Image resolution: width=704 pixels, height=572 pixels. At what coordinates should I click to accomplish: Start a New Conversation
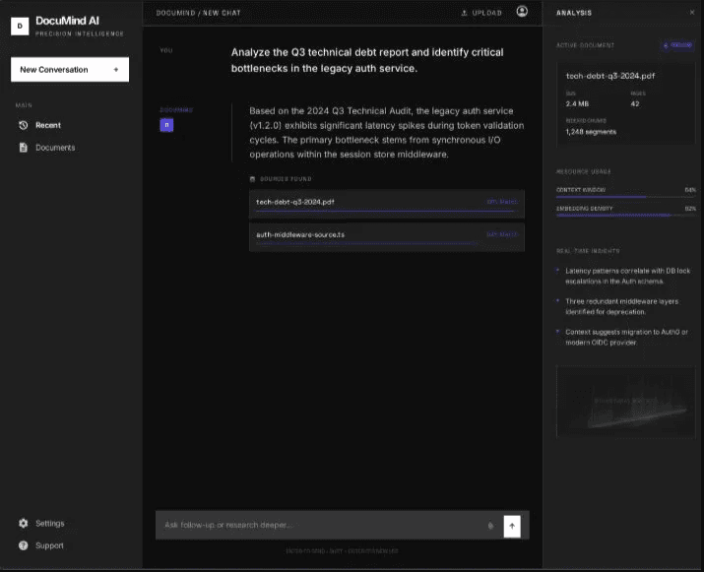pyautogui.click(x=70, y=70)
